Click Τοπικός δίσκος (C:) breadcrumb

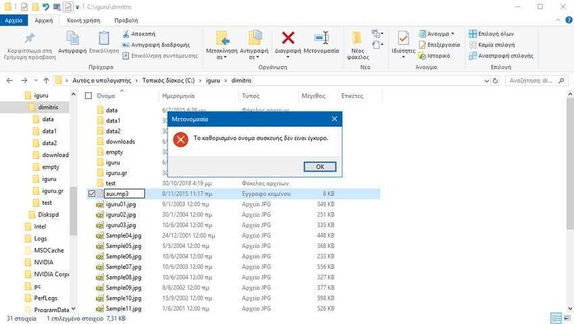pyautogui.click(x=168, y=80)
